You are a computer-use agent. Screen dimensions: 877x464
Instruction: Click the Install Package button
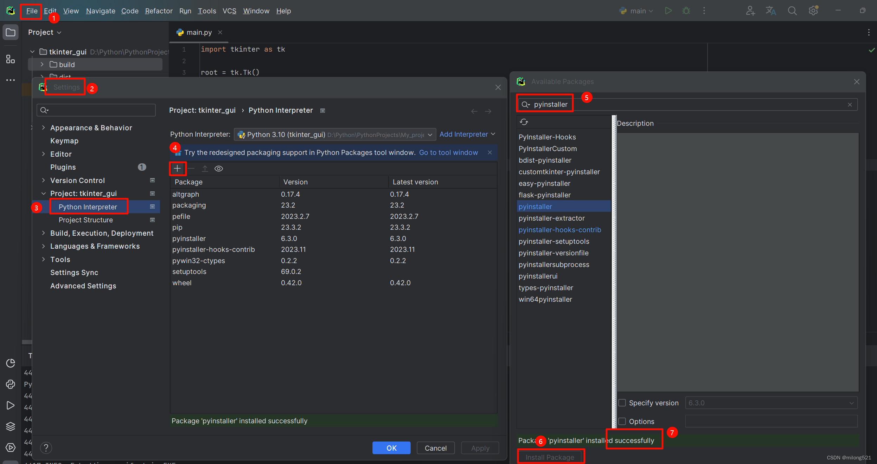click(x=549, y=457)
